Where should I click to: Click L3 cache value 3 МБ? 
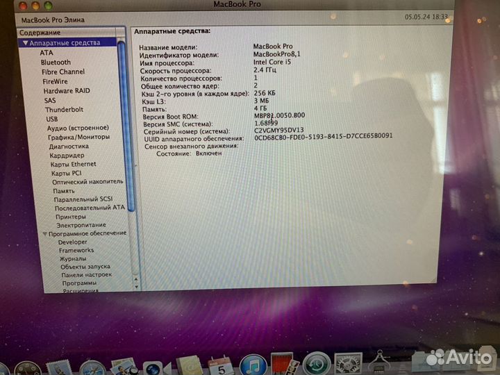[x=262, y=101]
